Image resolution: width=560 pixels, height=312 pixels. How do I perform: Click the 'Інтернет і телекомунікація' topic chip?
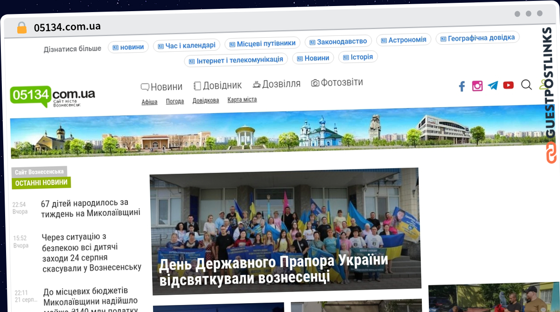click(x=236, y=60)
